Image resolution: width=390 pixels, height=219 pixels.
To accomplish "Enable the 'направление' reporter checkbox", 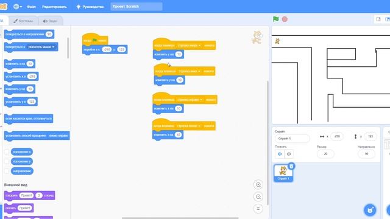I will 7,171.
